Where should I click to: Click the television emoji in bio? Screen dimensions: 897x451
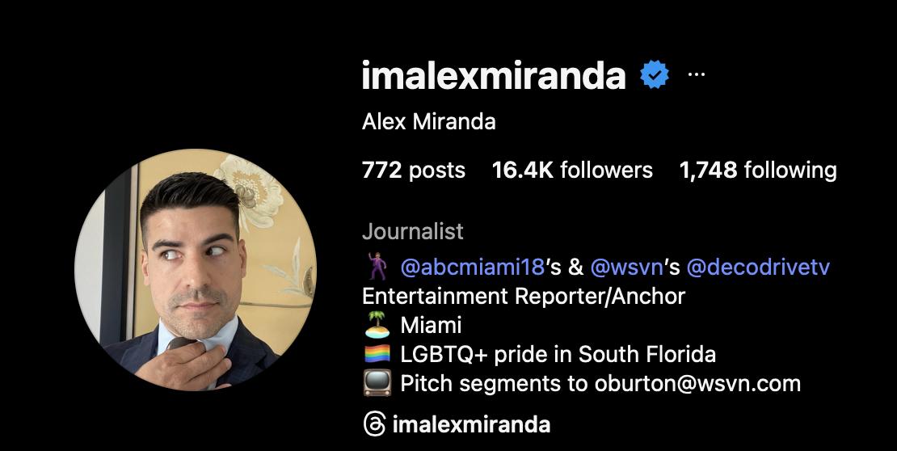coord(377,383)
